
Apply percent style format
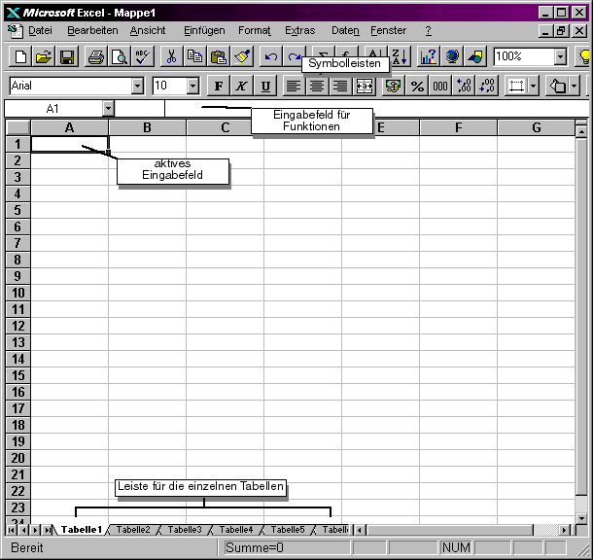tap(417, 87)
